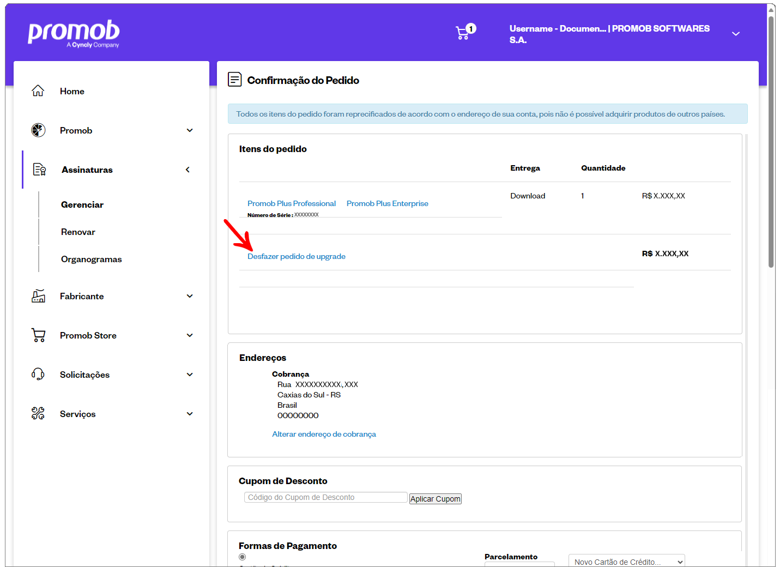The image size is (780, 567).
Task: Select the first payment method radio button
Action: tap(243, 557)
